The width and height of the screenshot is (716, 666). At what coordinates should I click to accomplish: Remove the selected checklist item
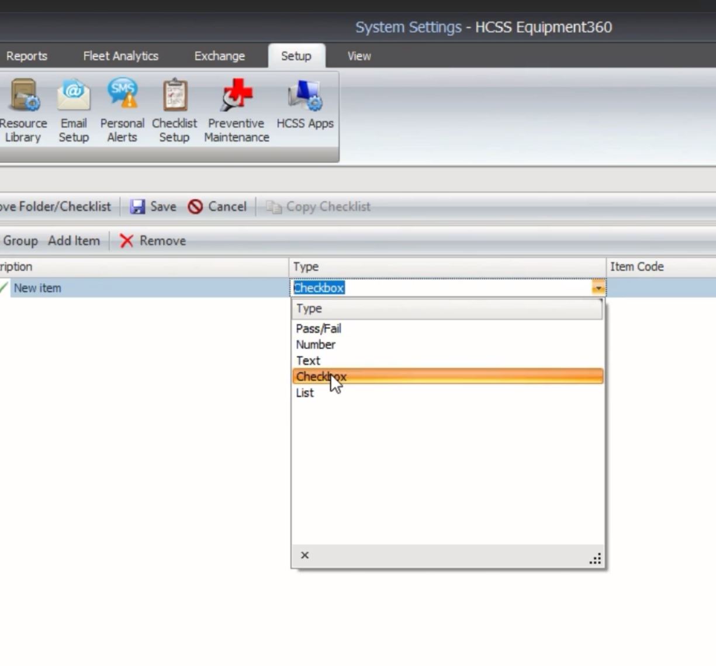point(153,240)
